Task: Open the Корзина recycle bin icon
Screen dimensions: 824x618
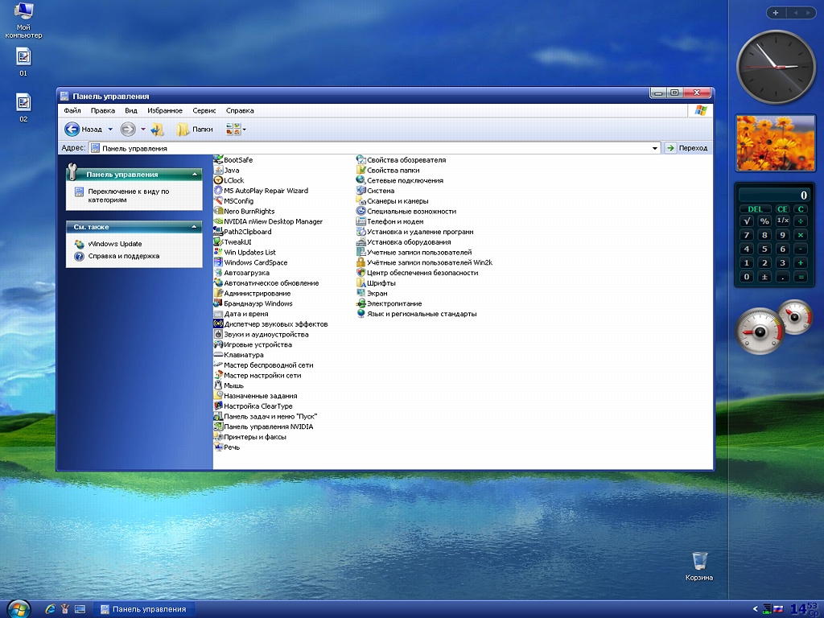Action: click(x=699, y=561)
